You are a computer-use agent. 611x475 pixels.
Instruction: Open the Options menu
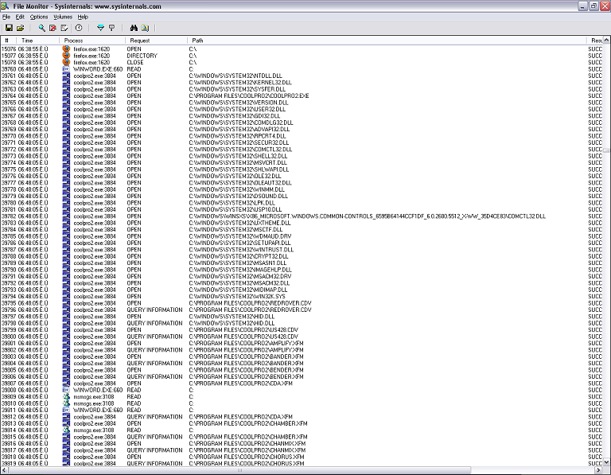click(x=39, y=17)
